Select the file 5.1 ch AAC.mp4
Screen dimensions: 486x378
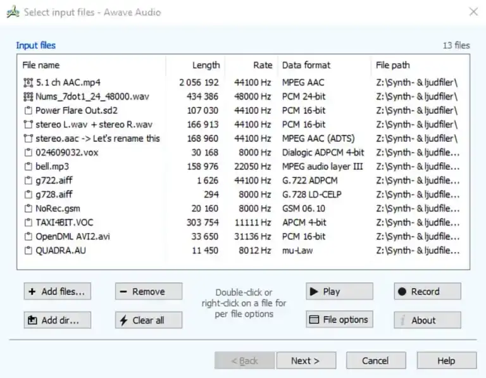68,82
